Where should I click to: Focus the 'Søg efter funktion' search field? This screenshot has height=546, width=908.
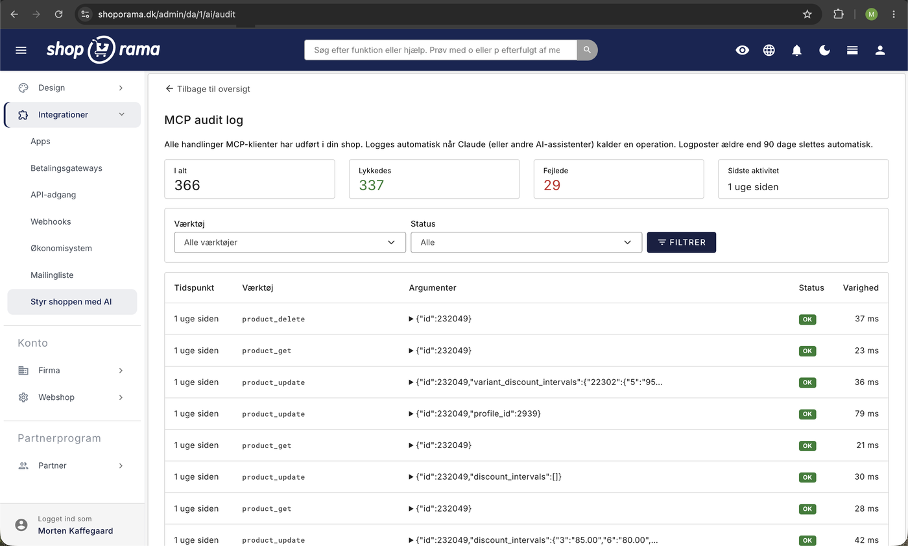pos(440,50)
